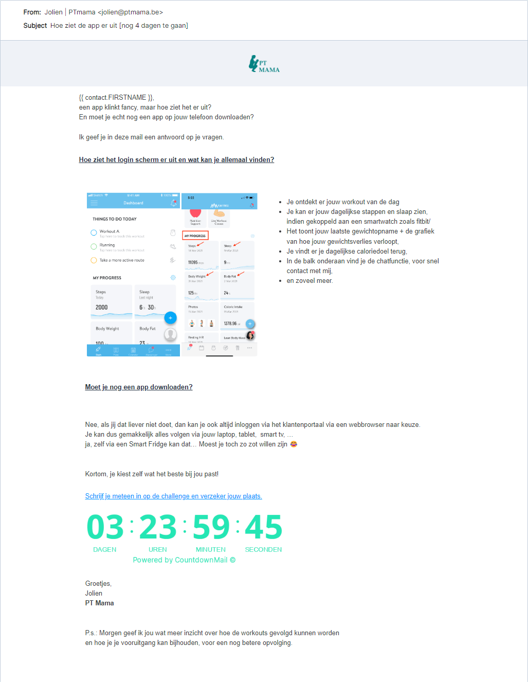The image size is (528, 682).
Task: Select Calendar icon in left bottom bar
Action: pyautogui.click(x=133, y=351)
